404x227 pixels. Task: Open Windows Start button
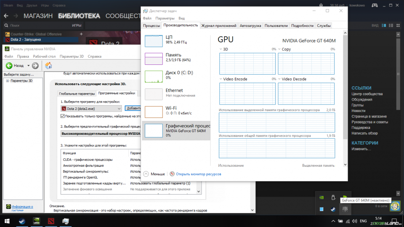pyautogui.click(x=7, y=221)
